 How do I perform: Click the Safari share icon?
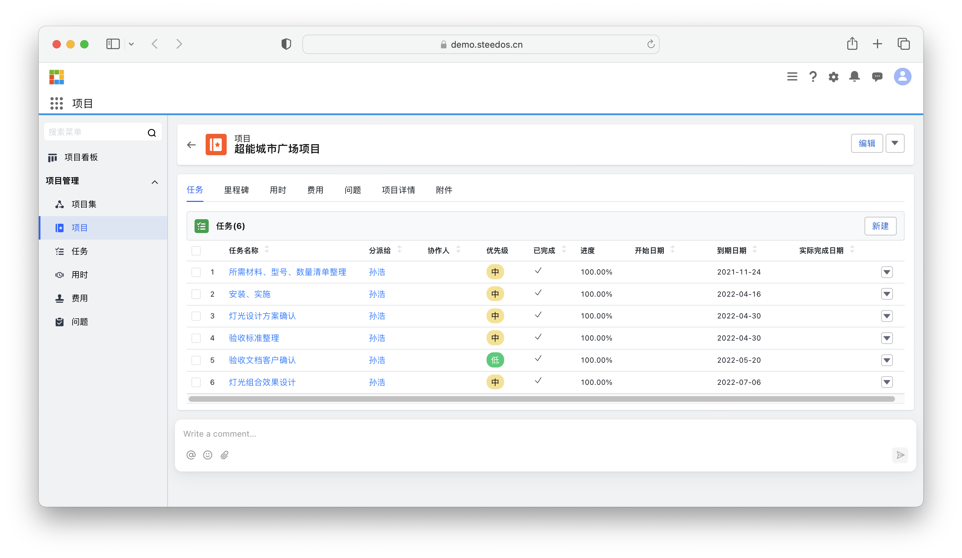(852, 44)
